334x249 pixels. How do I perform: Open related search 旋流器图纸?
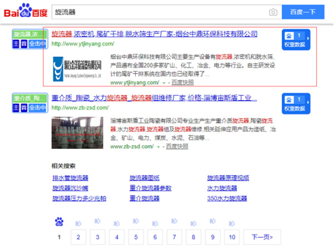[145, 178]
